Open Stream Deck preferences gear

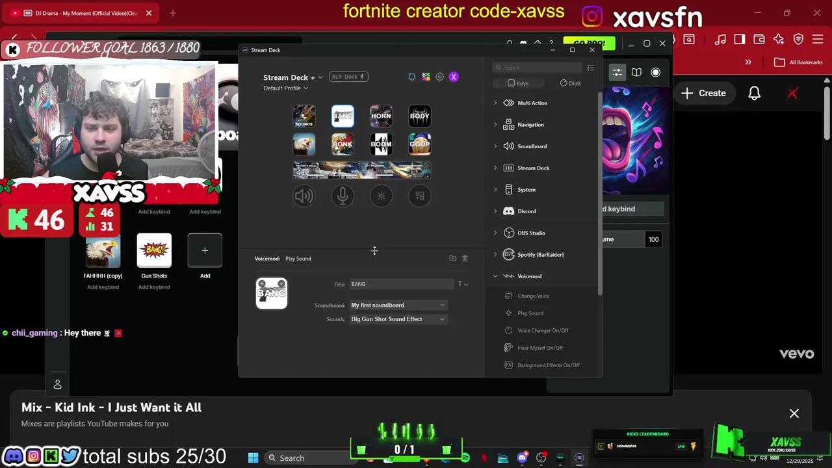pos(439,77)
